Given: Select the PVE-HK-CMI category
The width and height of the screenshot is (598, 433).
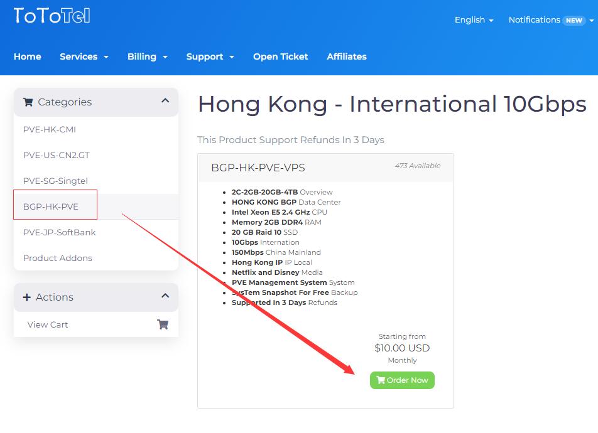Looking at the screenshot, I should coord(96,130).
